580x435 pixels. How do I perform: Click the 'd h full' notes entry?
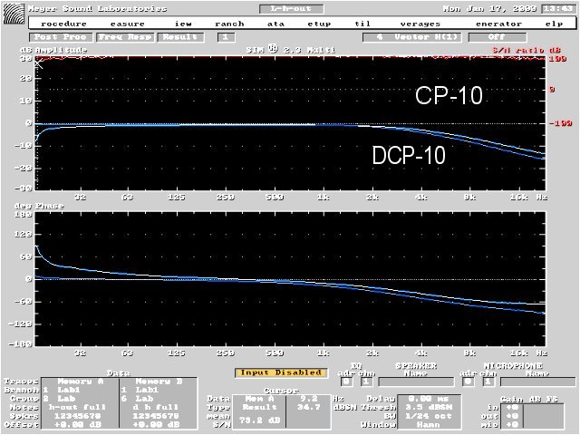(x=155, y=407)
